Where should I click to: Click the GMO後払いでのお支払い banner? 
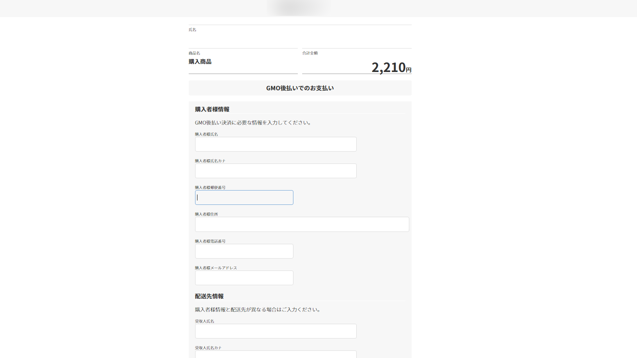pos(300,88)
